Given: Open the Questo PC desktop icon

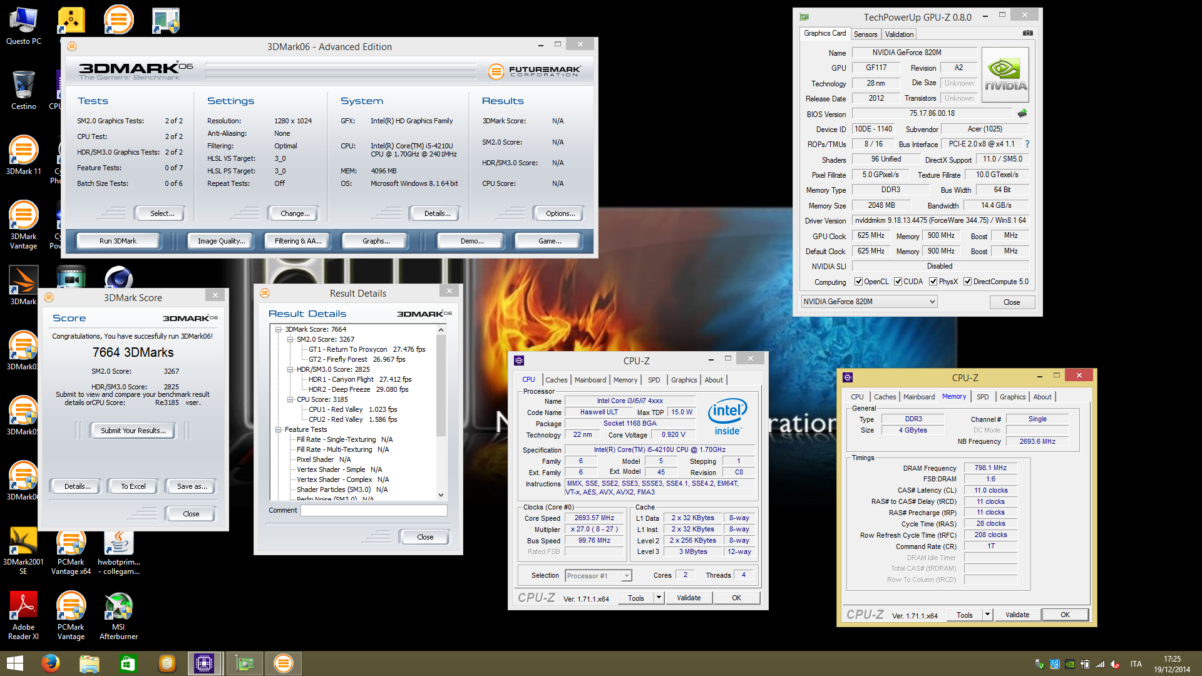Looking at the screenshot, I should point(23,20).
